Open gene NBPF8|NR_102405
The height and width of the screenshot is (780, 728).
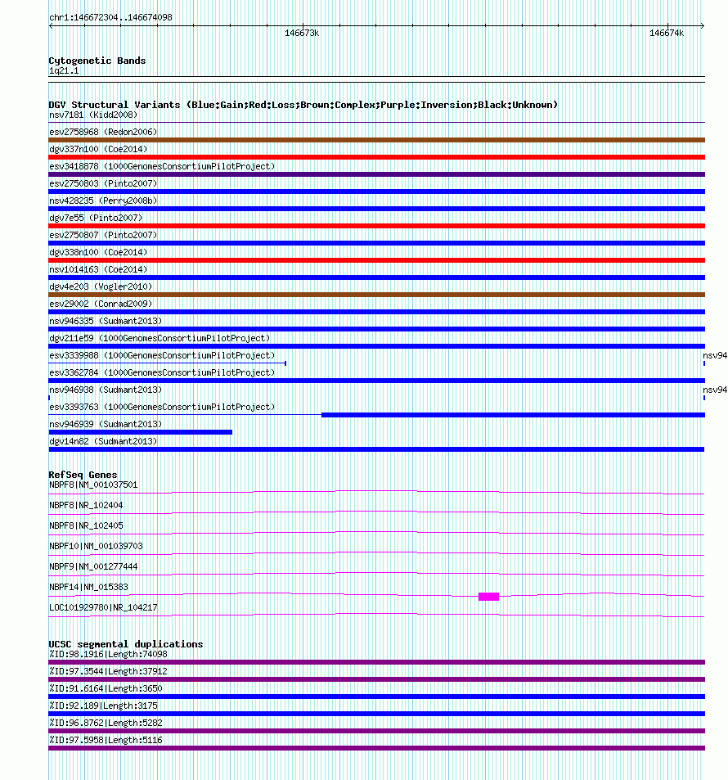tap(86, 525)
